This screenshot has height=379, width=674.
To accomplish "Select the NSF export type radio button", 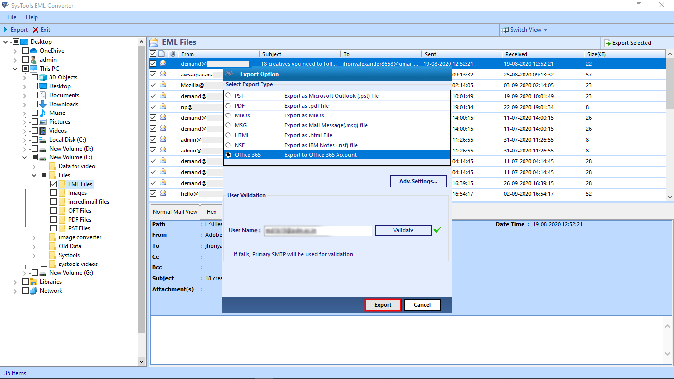I will pos(228,145).
